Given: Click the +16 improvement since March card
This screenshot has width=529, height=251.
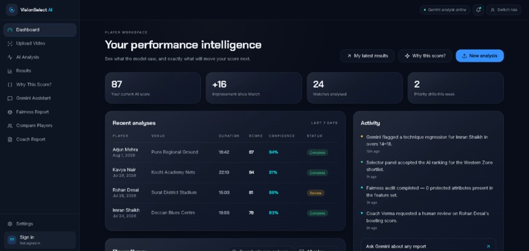Looking at the screenshot, I should (x=254, y=88).
